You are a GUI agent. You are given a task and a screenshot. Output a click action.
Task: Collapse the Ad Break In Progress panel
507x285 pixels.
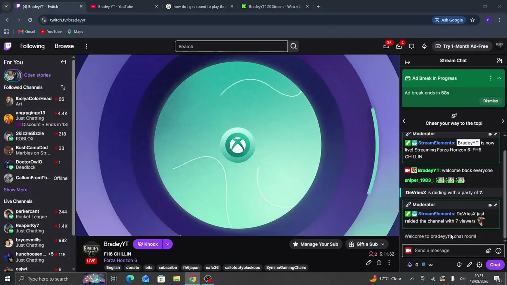(499, 78)
